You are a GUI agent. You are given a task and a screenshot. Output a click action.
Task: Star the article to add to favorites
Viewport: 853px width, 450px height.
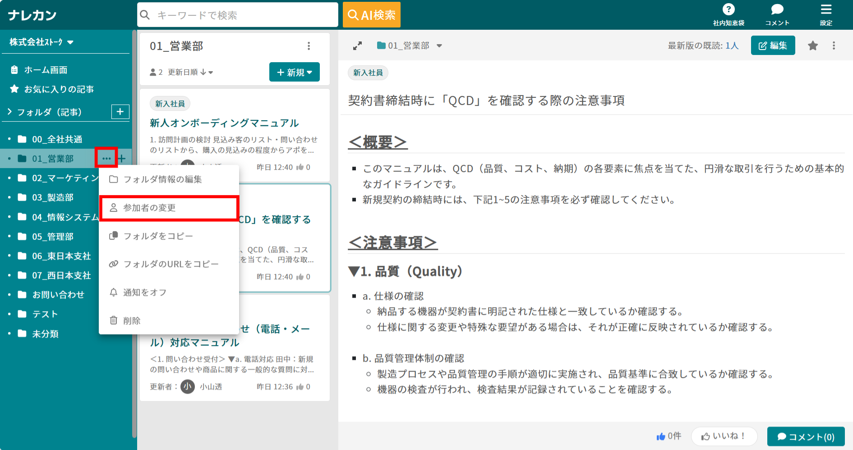click(x=813, y=45)
